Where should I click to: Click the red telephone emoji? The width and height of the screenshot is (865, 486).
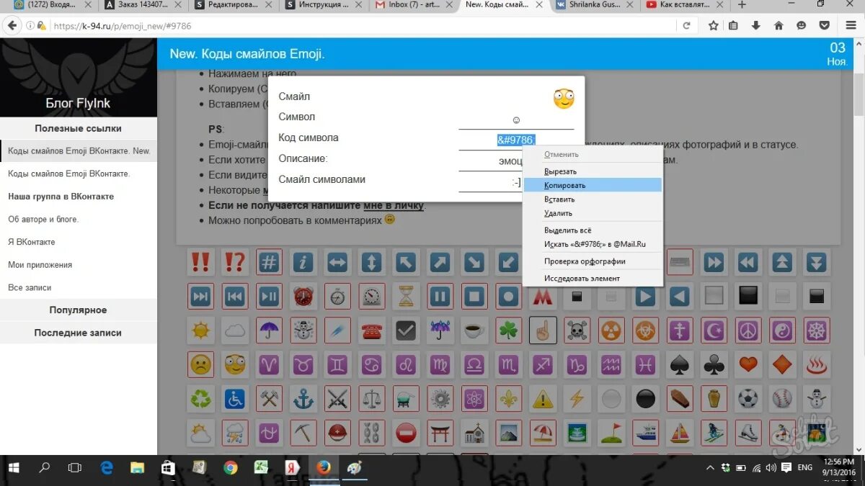click(x=371, y=330)
